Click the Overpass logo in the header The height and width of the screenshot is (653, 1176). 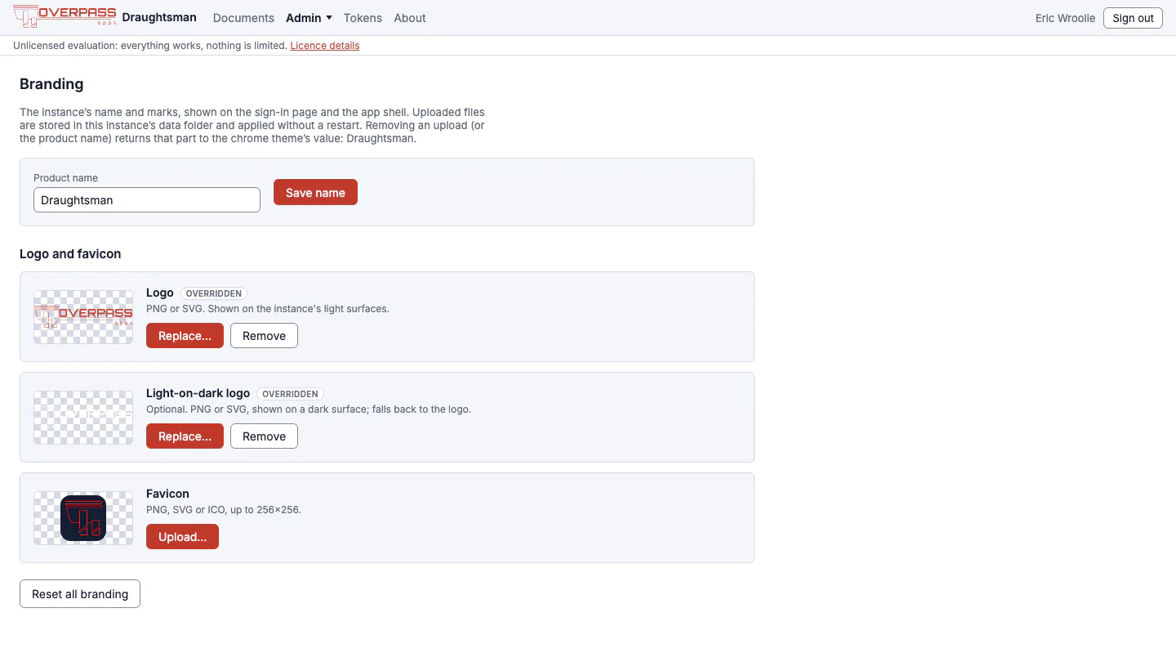coord(65,17)
